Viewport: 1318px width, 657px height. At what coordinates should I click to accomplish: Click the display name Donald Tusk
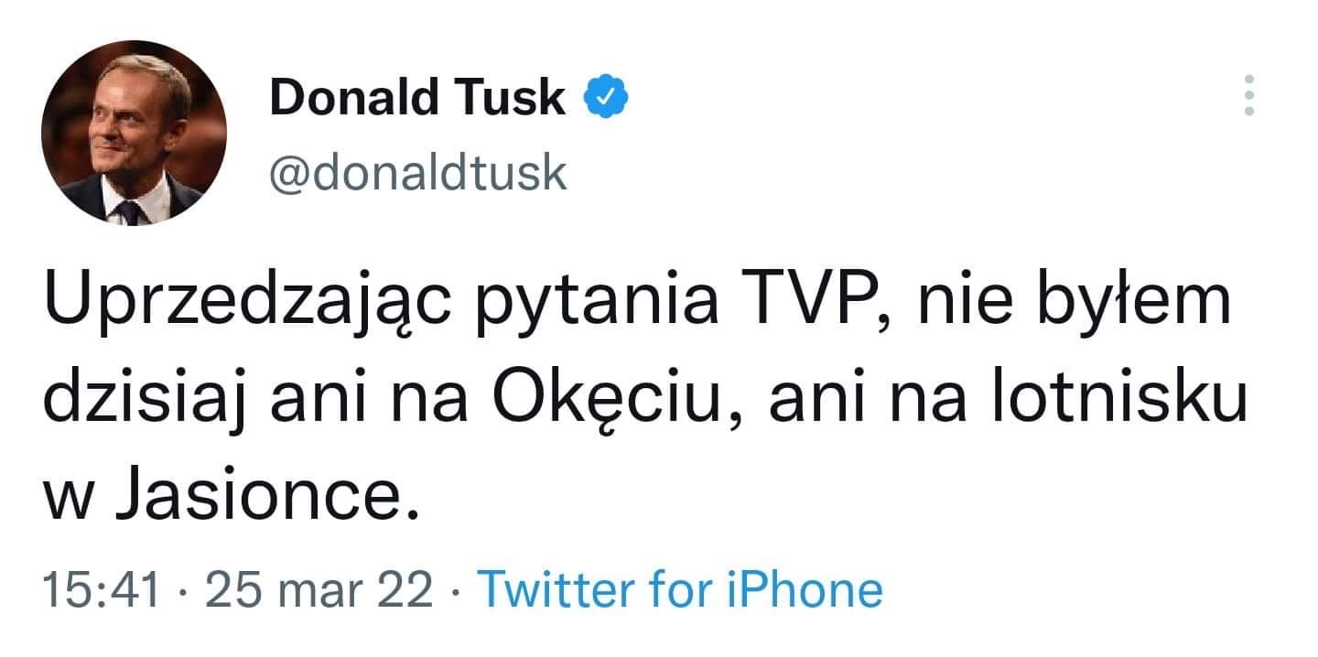[417, 97]
